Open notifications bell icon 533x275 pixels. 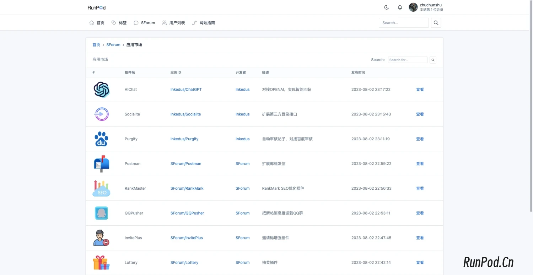pyautogui.click(x=400, y=7)
